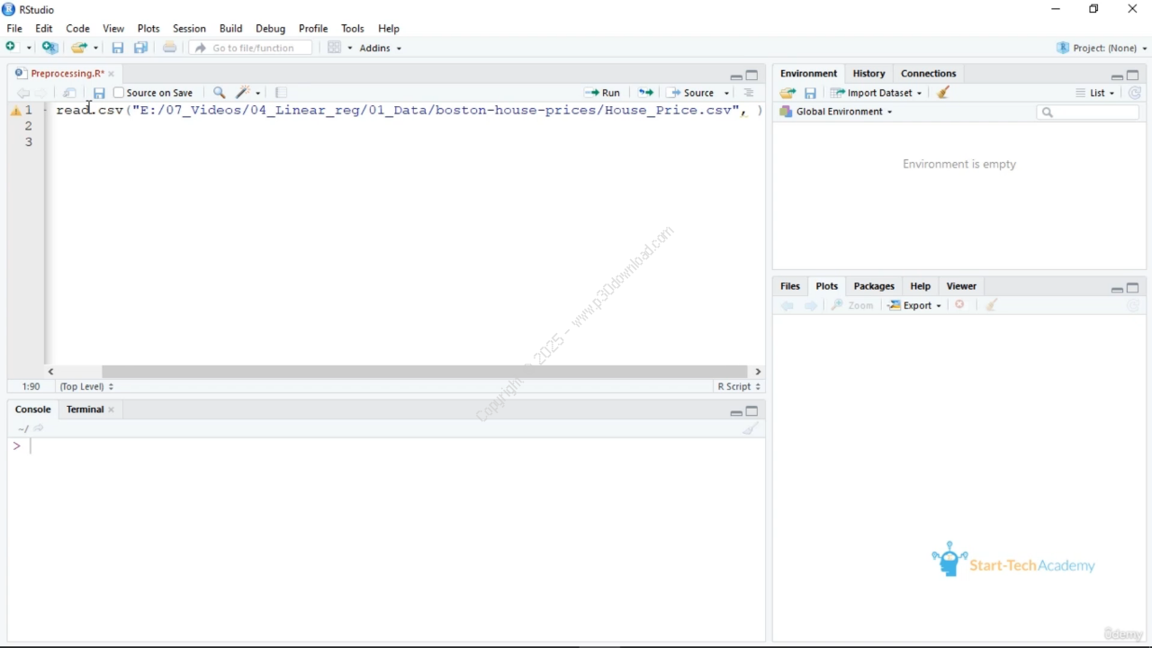Open Find/Replace magnifier in editor

click(219, 93)
